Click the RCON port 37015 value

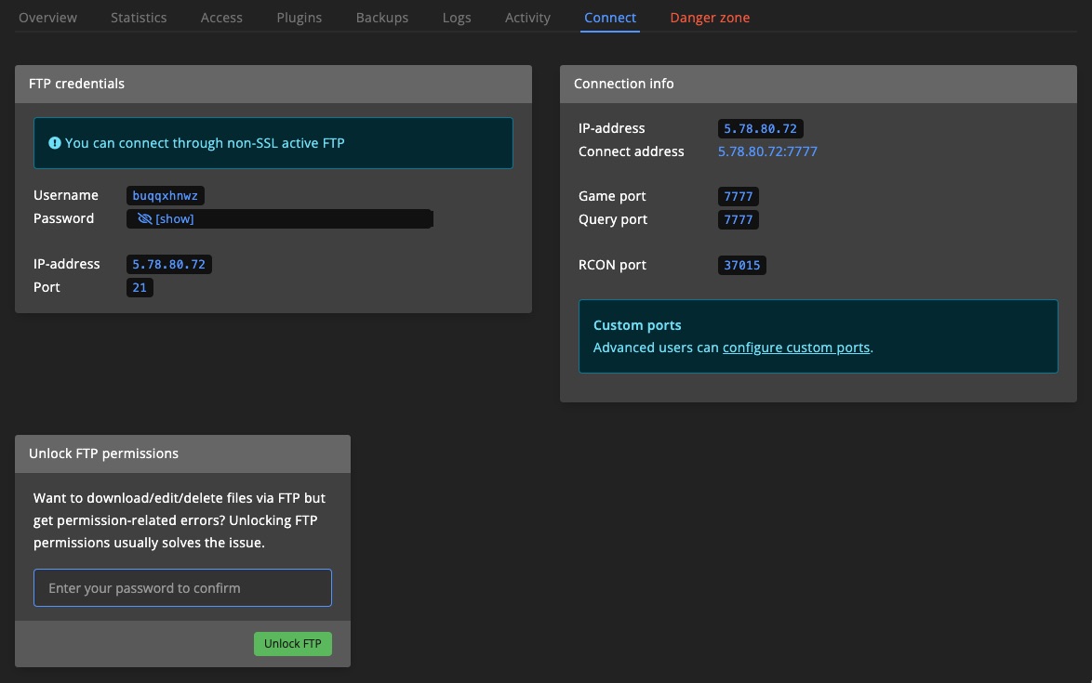click(x=741, y=266)
